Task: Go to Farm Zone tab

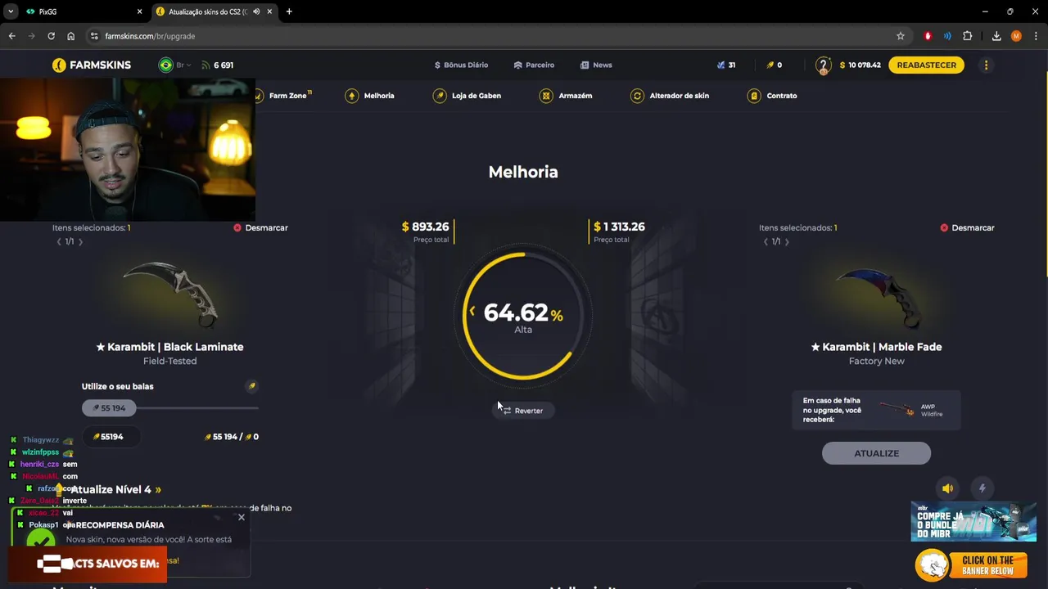Action: click(x=282, y=96)
